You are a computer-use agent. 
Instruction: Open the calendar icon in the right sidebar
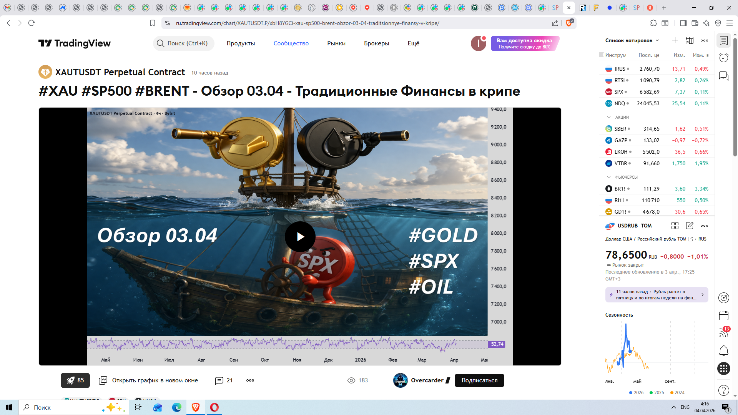pos(724,315)
